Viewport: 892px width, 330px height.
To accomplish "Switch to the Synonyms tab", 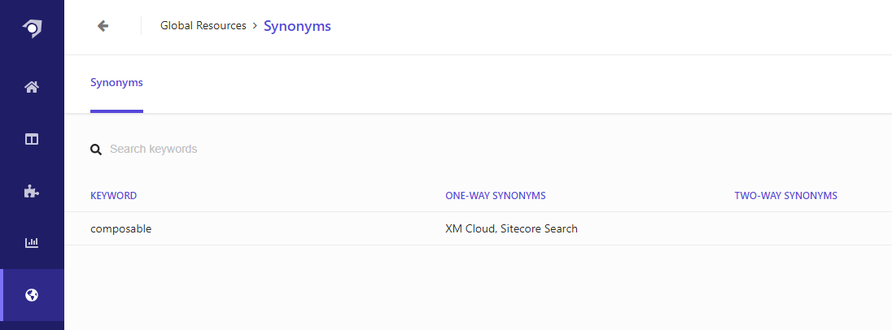I will 116,83.
